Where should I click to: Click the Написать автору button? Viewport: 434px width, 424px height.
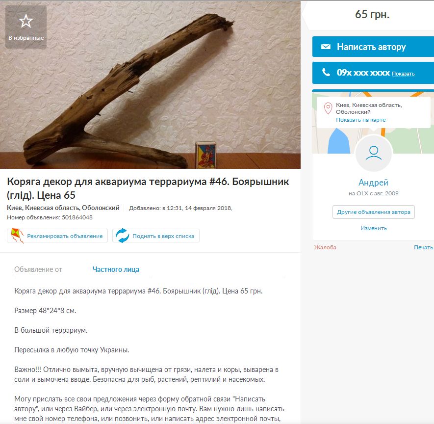click(373, 47)
